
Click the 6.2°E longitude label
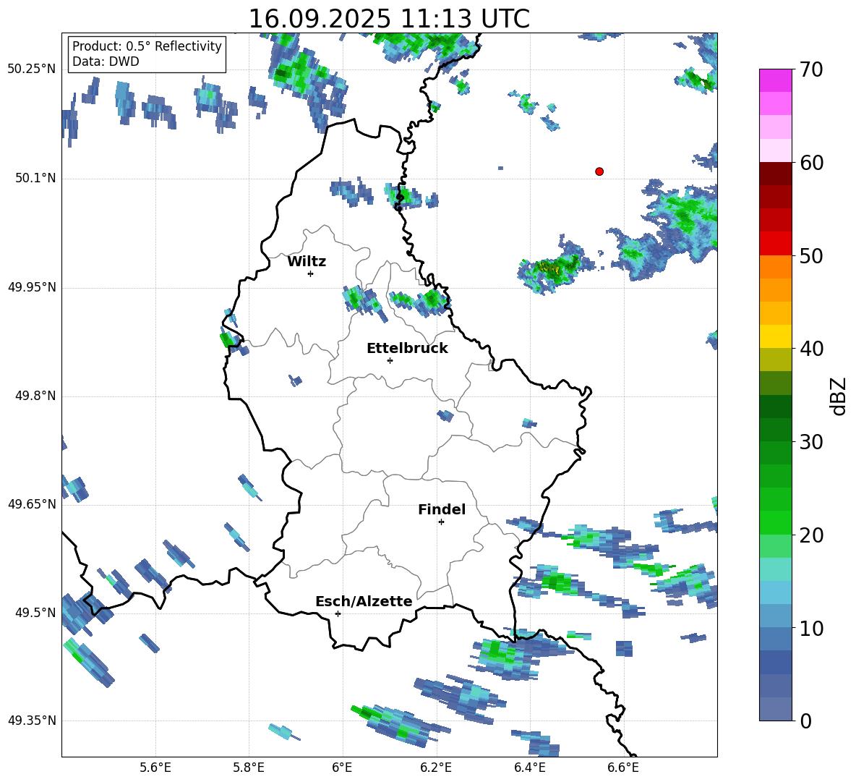point(436,768)
